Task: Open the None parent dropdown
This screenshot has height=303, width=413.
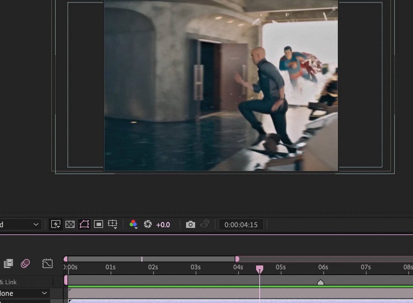Action: click(x=25, y=293)
